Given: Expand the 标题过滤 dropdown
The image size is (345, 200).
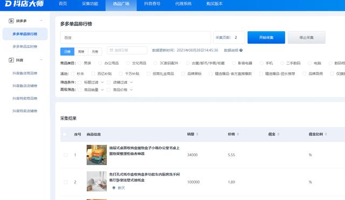Looking at the screenshot, I should click(102, 82).
